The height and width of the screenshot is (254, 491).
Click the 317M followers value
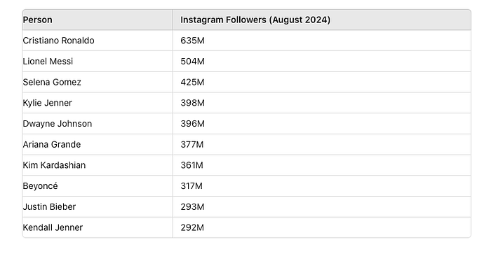tap(191, 186)
